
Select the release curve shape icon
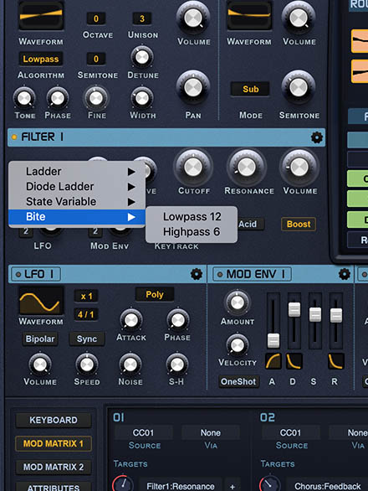[x=336, y=361]
